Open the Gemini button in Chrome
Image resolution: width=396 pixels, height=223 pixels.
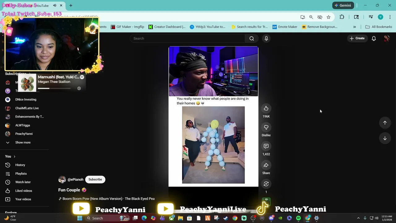(343, 5)
